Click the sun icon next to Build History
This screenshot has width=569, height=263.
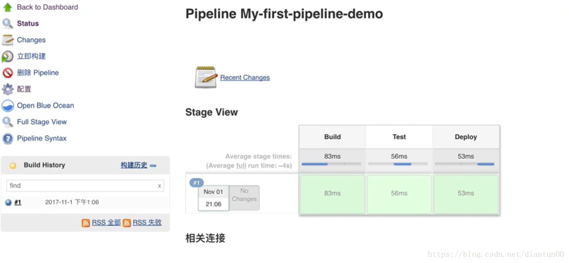point(12,165)
